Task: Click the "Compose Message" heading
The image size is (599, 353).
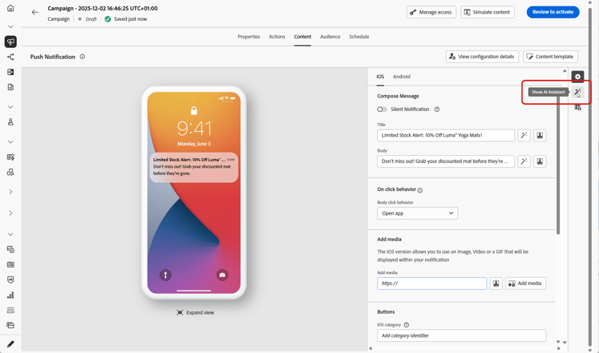Action: 398,96
